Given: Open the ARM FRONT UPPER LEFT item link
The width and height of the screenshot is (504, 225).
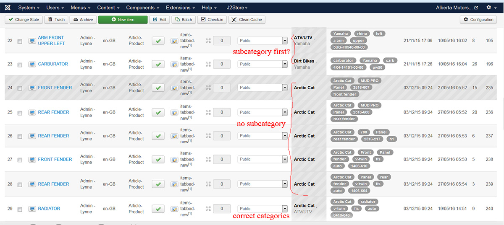Looking at the screenshot, I should 51,41.
